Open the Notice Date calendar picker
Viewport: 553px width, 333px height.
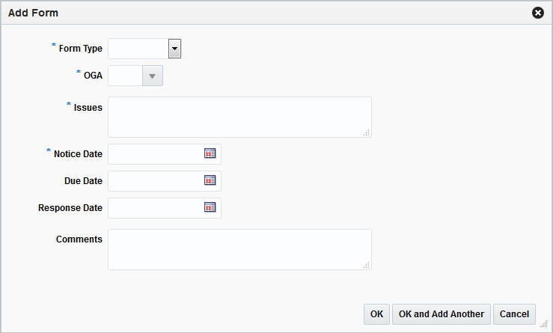pos(210,153)
